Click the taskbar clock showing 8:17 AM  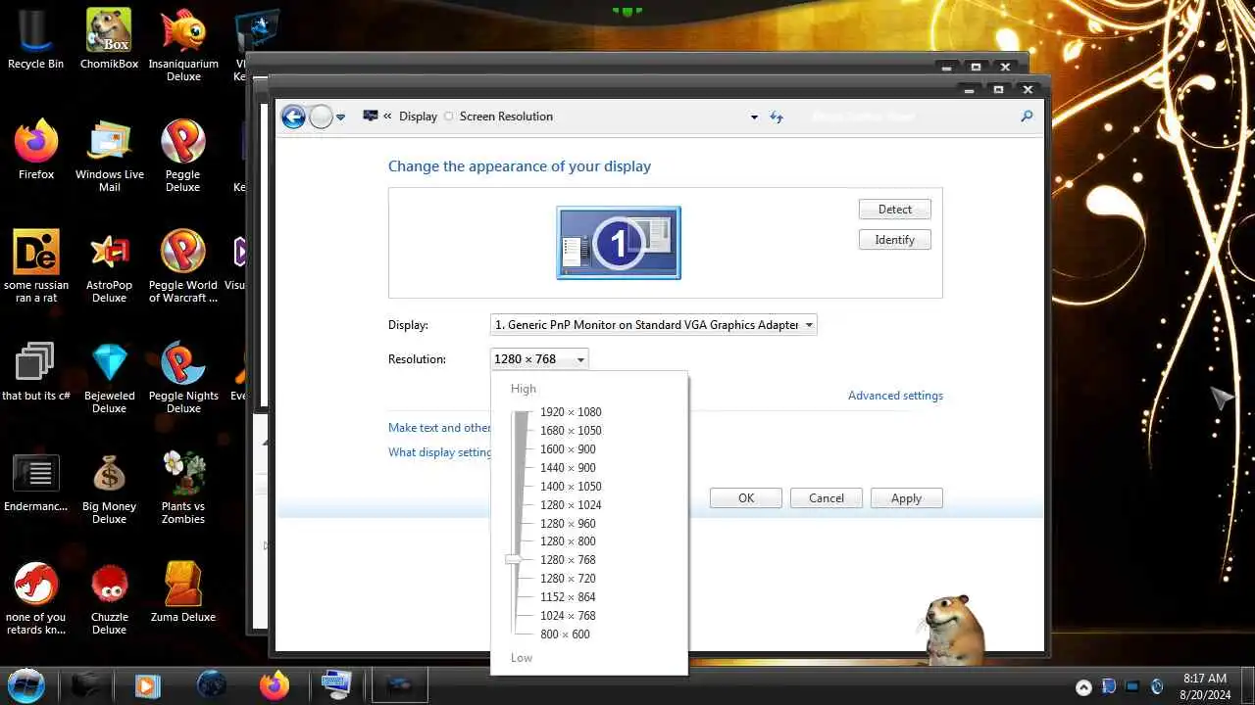[1205, 685]
